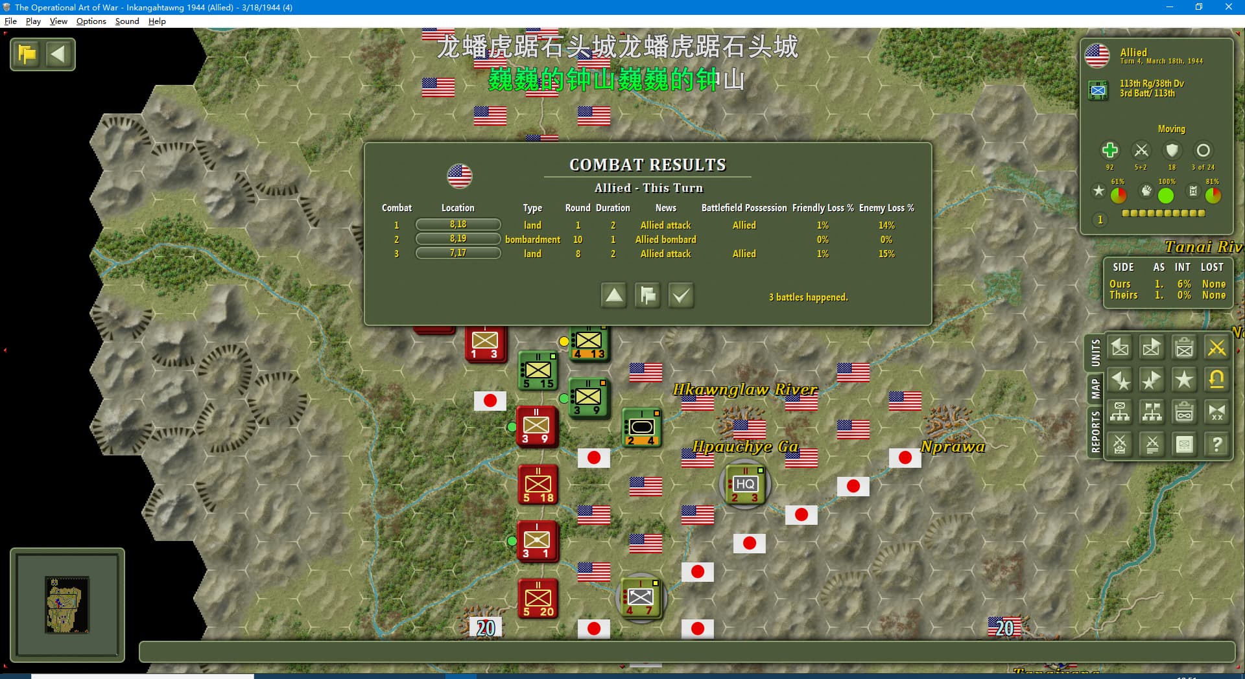
Task: Open the unit report clipboard icon
Action: pos(1185,348)
